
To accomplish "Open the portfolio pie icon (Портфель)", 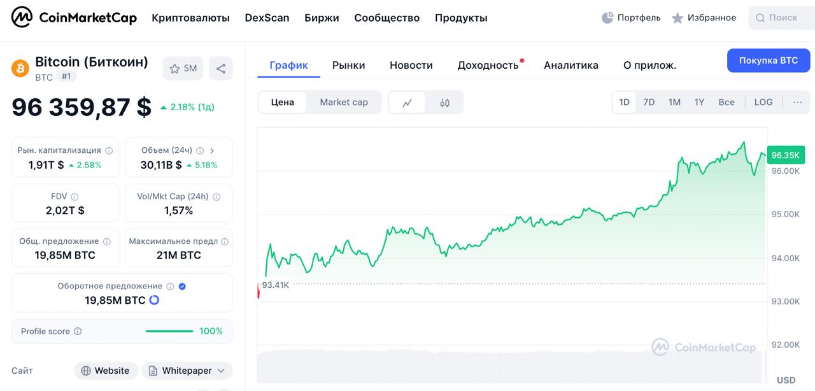I will click(607, 18).
